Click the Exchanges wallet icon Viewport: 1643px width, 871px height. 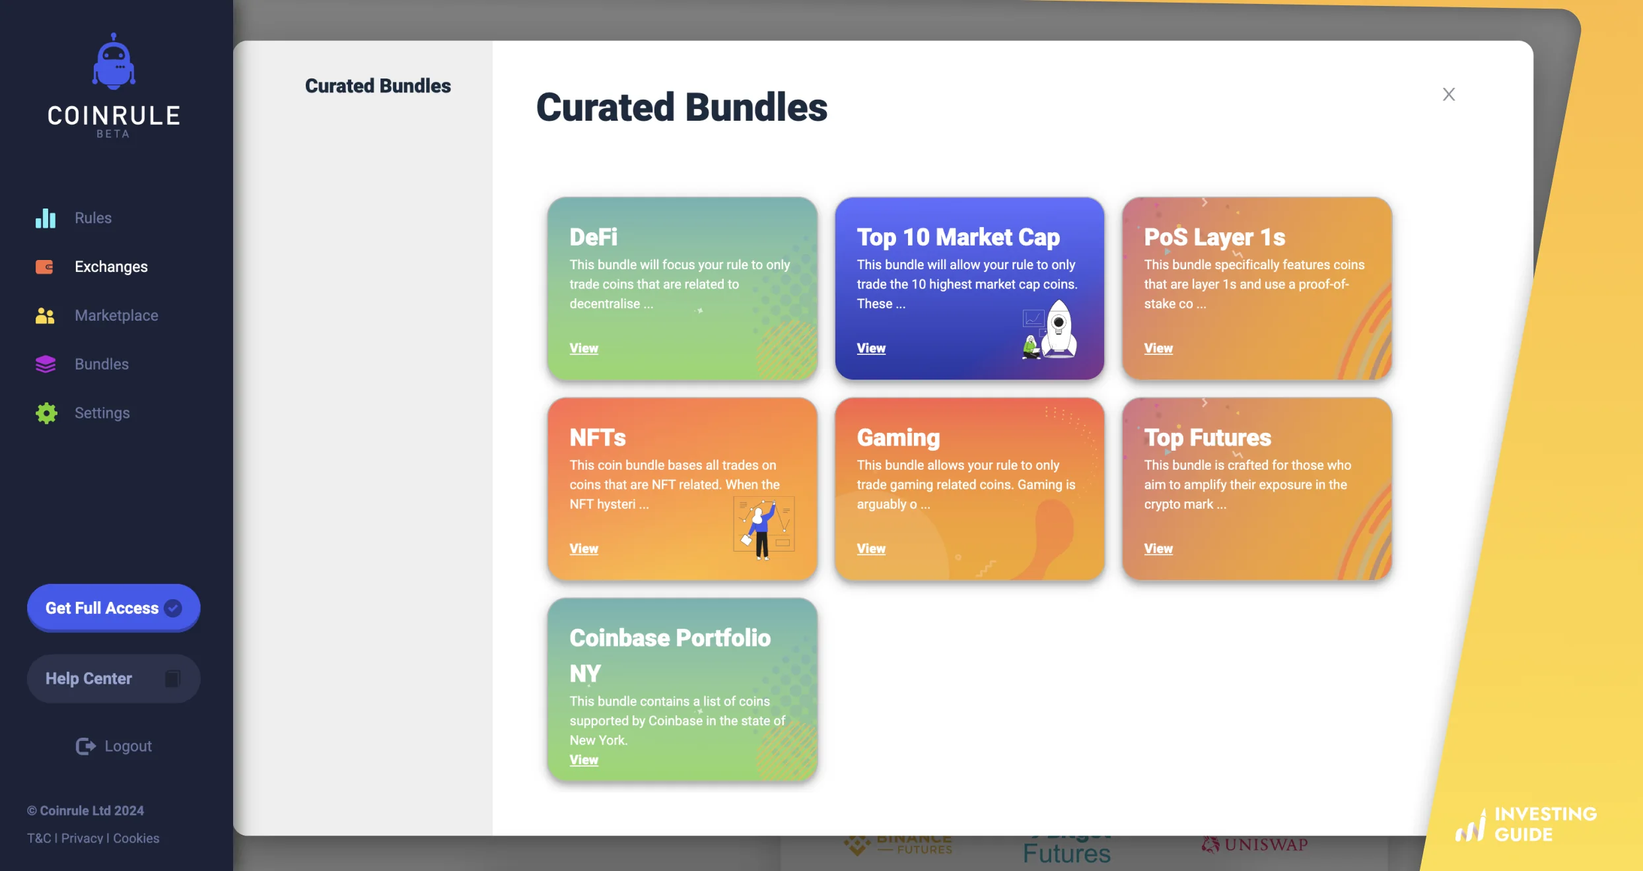[x=44, y=267]
